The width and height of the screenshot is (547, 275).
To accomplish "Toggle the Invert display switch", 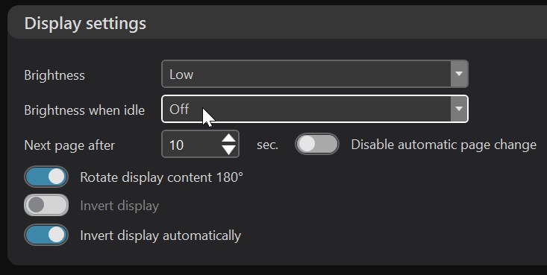I will click(46, 205).
